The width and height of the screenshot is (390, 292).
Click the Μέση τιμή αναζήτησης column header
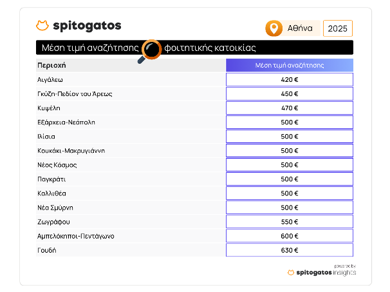coord(290,65)
